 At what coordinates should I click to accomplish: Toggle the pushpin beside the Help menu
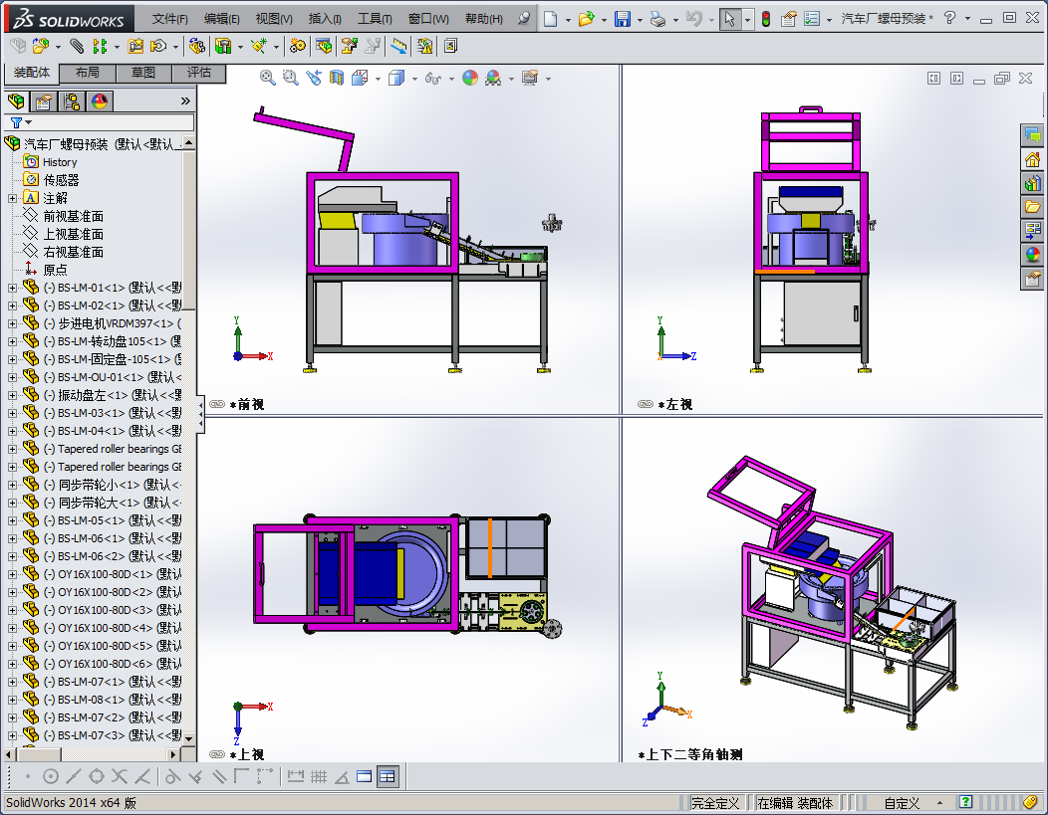pyautogui.click(x=524, y=18)
